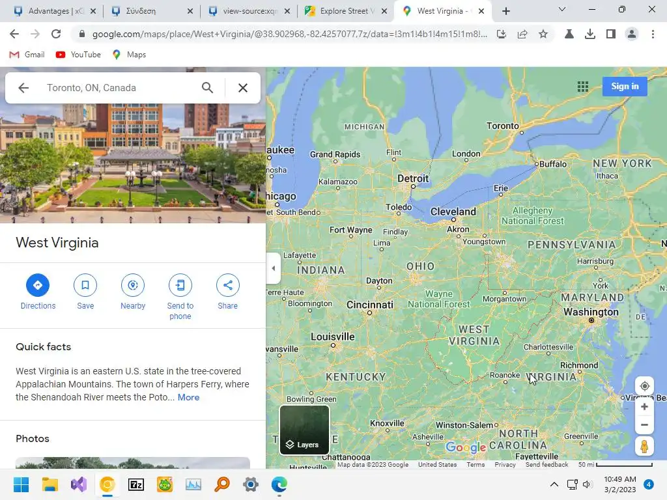Open the YouTube bookmark
The height and width of the screenshot is (500, 667).
(78, 55)
